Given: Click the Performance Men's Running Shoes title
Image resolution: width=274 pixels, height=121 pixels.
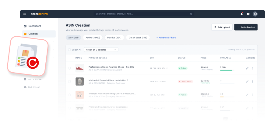Looking at the screenshot, I should click(111, 67).
